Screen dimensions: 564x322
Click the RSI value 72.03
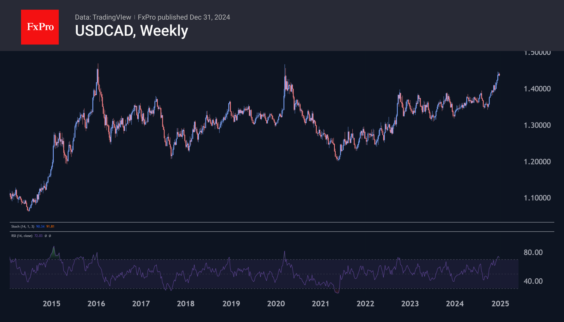pos(38,236)
